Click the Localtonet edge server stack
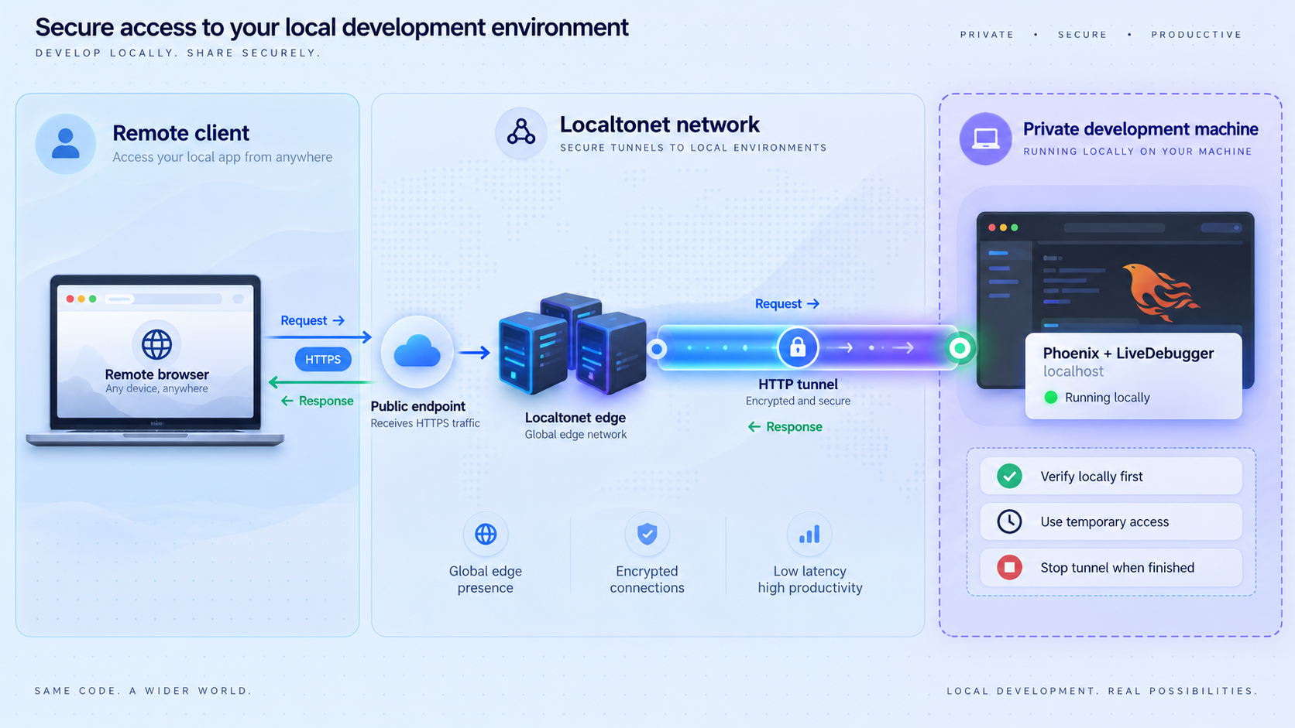Screen dimensions: 1295x728 572,343
